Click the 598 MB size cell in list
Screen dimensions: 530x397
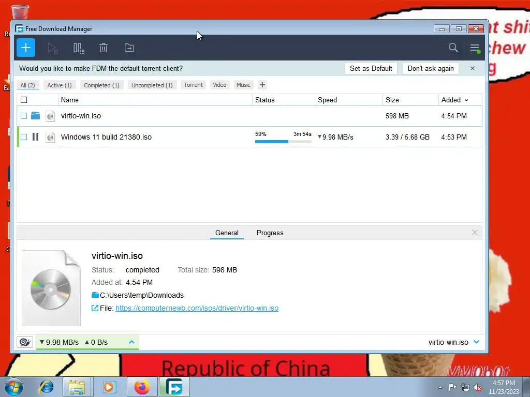(x=397, y=116)
